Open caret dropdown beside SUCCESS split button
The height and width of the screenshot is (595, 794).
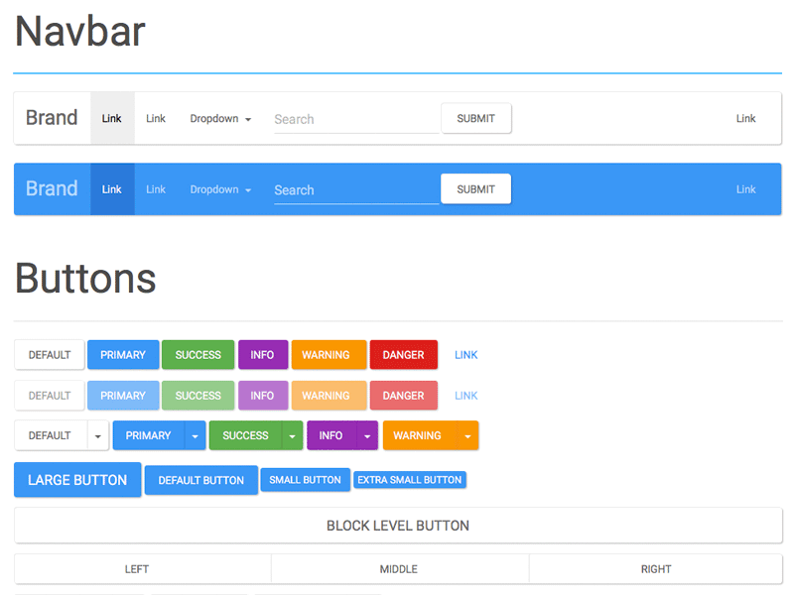(x=292, y=435)
